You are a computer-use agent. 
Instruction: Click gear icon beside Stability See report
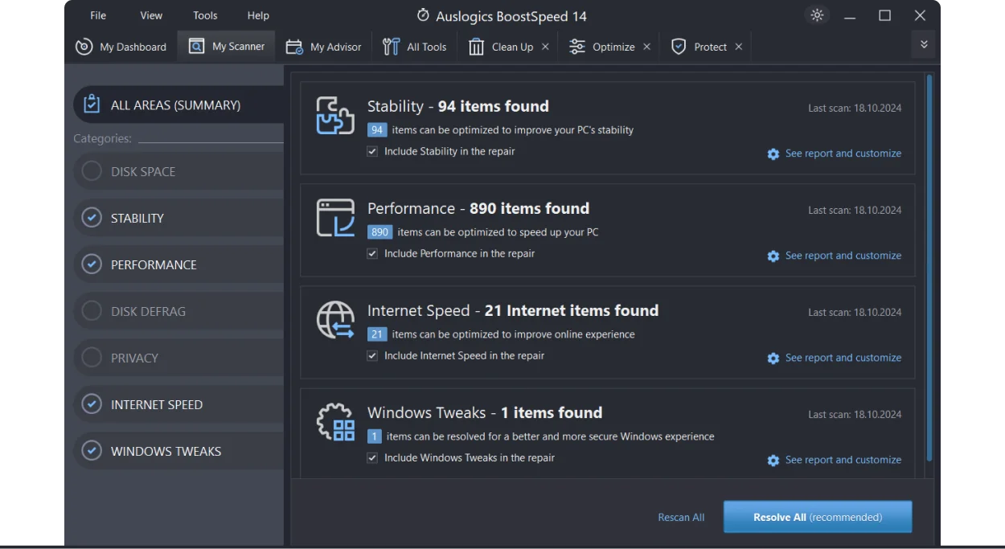773,154
